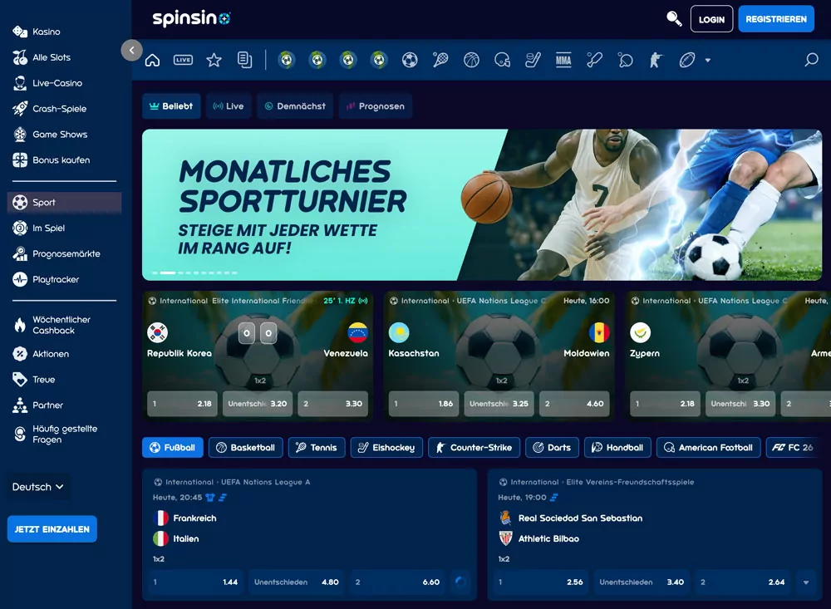Click the header search magnifier next to LOGIN

[x=674, y=18]
